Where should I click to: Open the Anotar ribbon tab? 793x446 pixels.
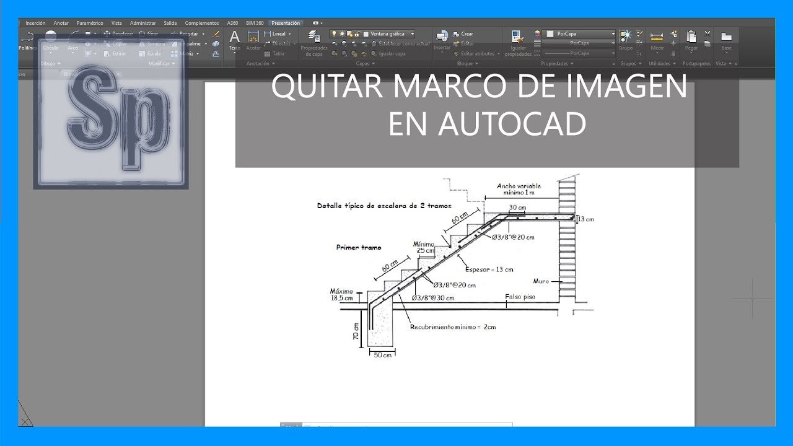tap(61, 23)
